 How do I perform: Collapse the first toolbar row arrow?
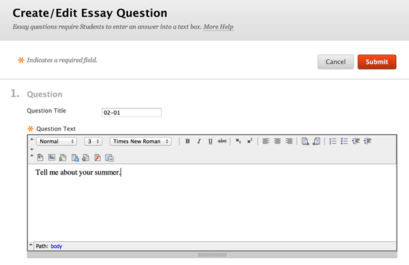32,140
